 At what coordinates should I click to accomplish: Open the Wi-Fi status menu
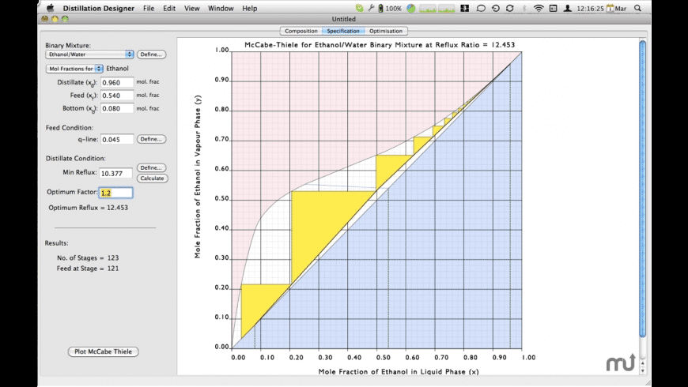539,9
